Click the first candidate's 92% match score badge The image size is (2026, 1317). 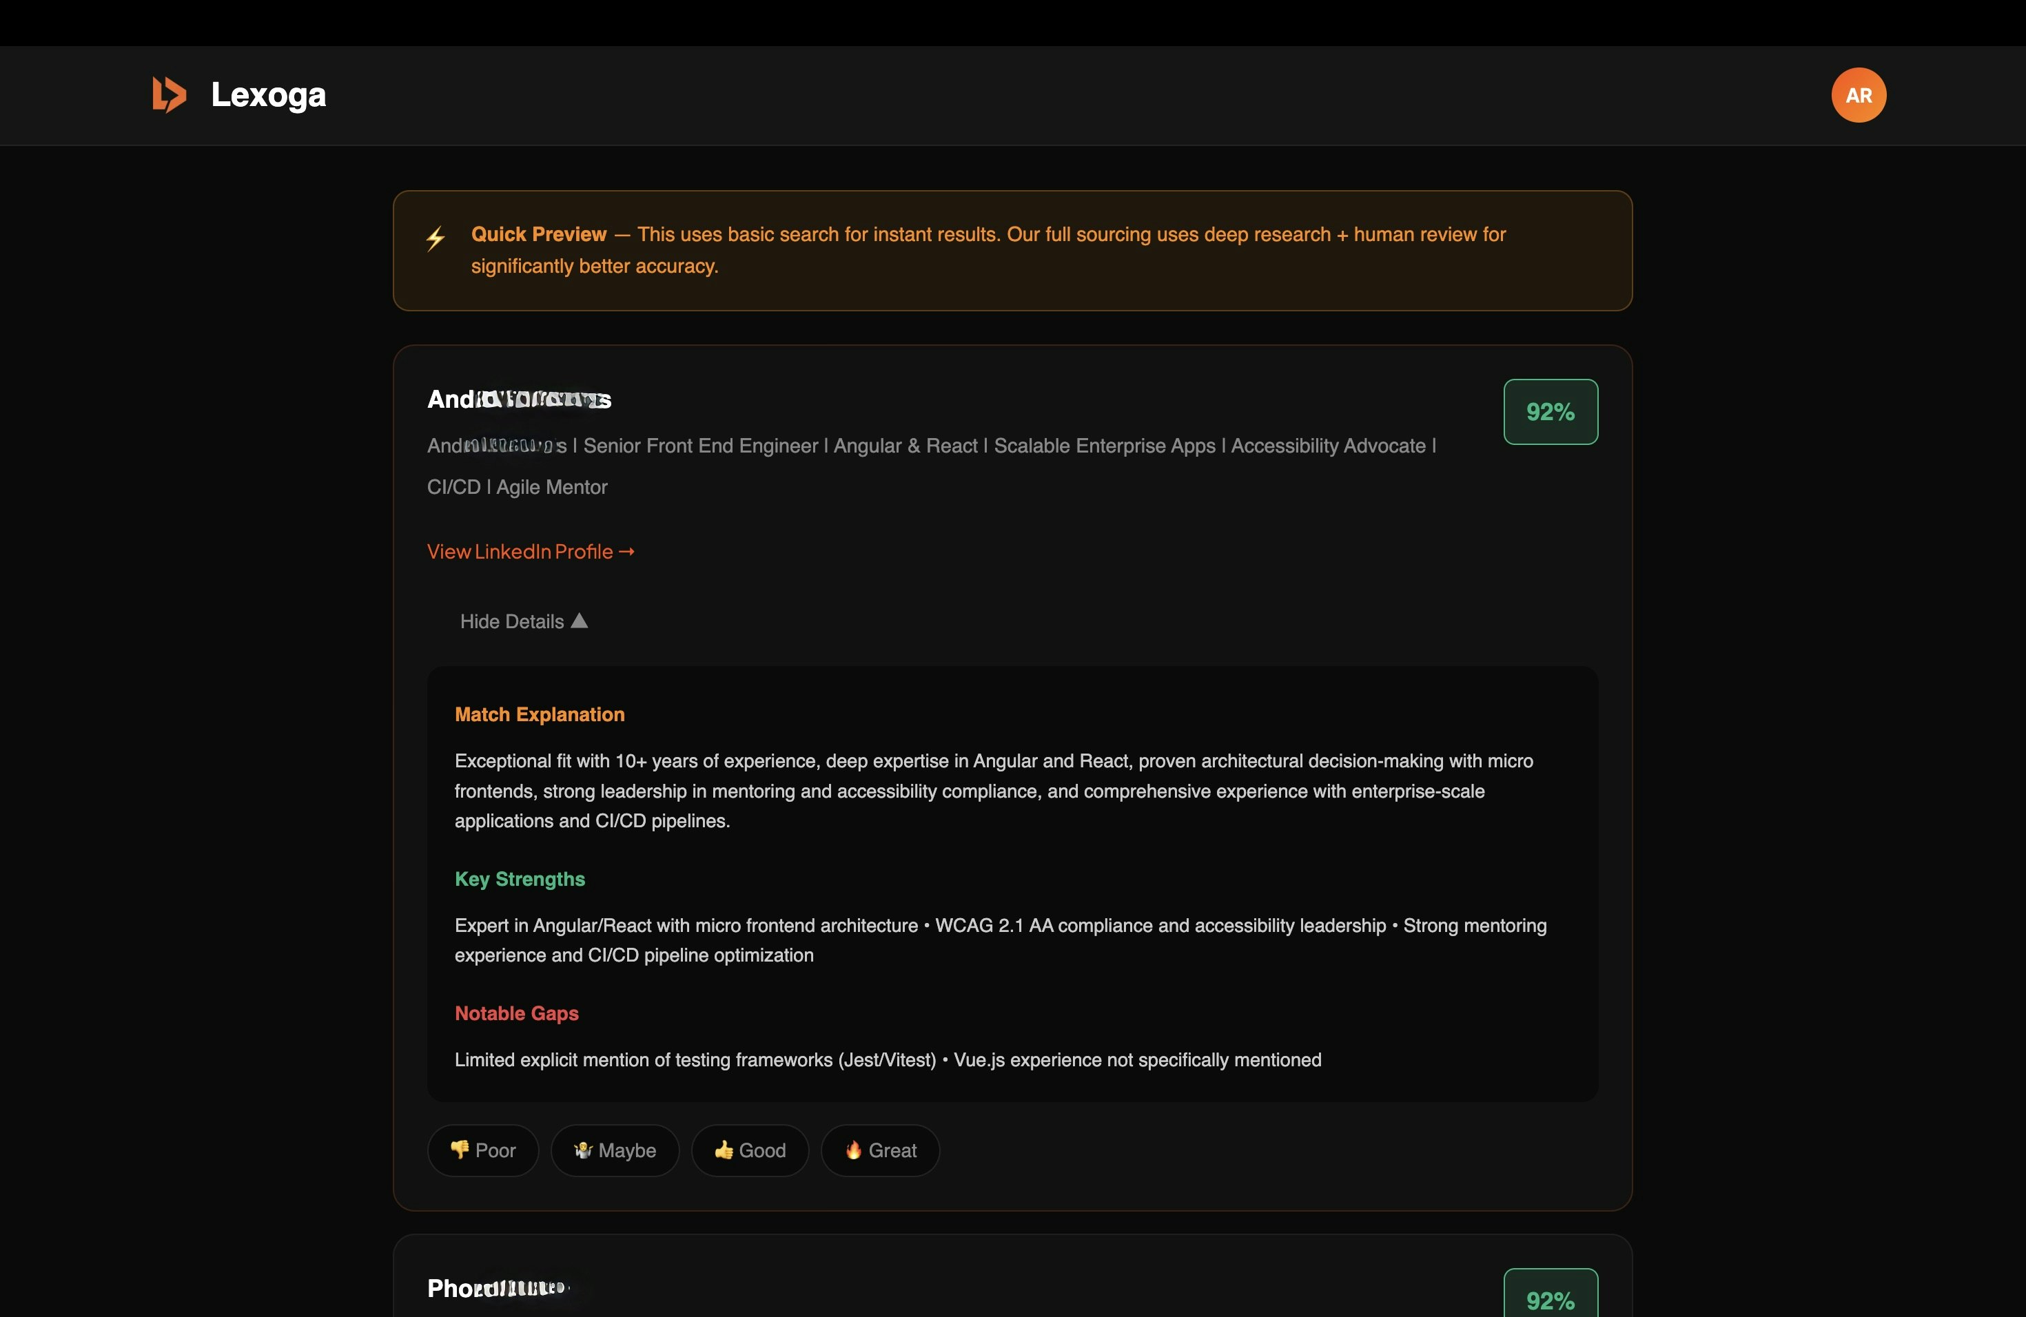1550,412
